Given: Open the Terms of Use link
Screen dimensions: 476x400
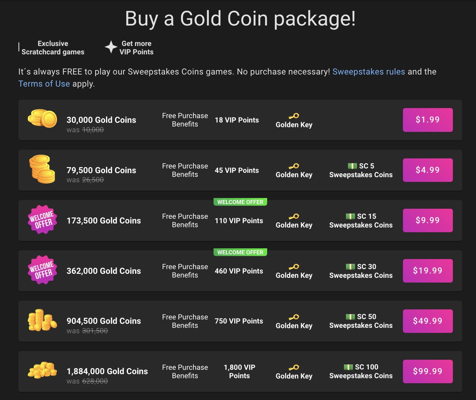Looking at the screenshot, I should (x=44, y=84).
